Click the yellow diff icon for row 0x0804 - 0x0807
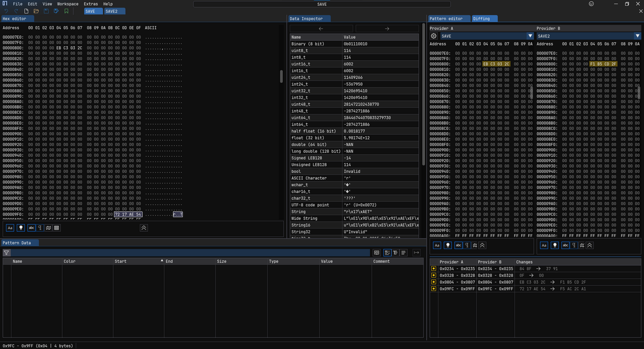This screenshot has height=349, width=644. 434,282
